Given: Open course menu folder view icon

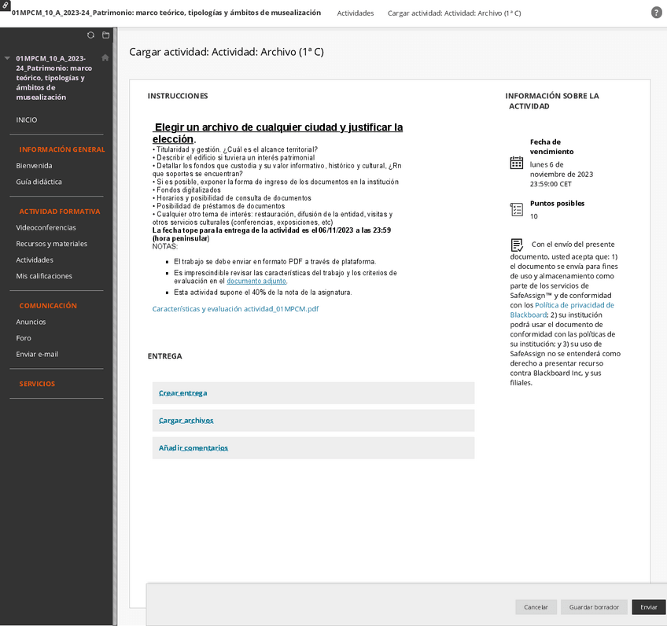Looking at the screenshot, I should click(106, 35).
